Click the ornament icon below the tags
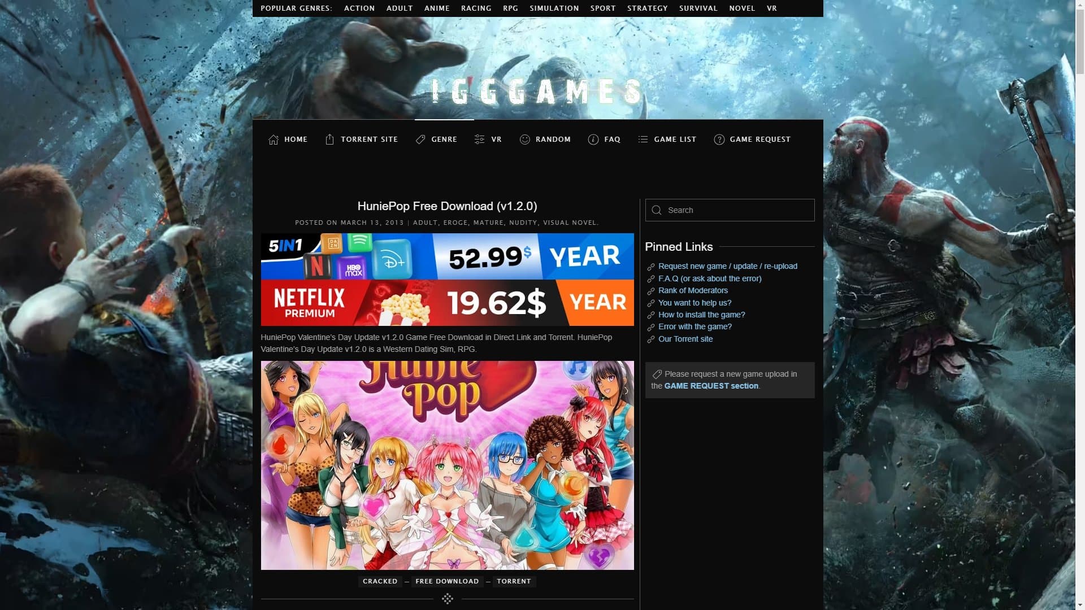This screenshot has width=1085, height=610. pos(448,599)
